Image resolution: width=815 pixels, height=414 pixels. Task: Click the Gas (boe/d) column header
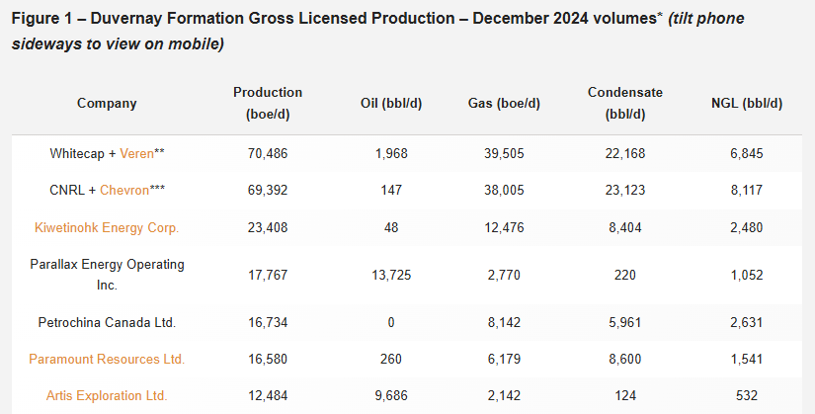(x=504, y=103)
